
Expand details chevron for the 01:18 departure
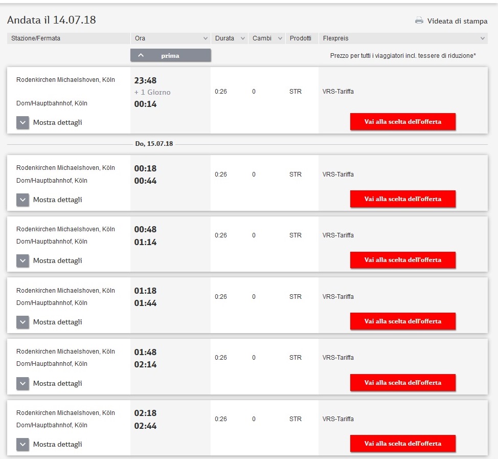[x=22, y=322]
